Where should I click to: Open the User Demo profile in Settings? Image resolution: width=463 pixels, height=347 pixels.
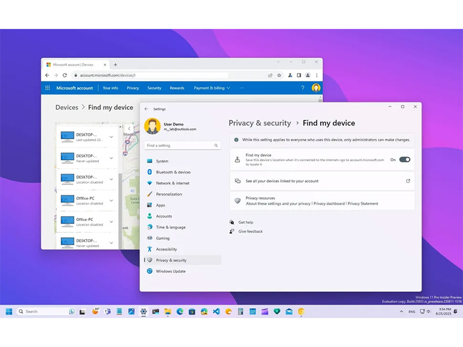[x=171, y=126]
